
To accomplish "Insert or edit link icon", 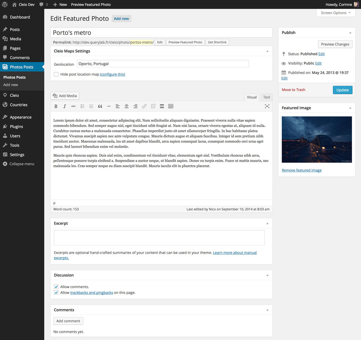I will 144,106.
